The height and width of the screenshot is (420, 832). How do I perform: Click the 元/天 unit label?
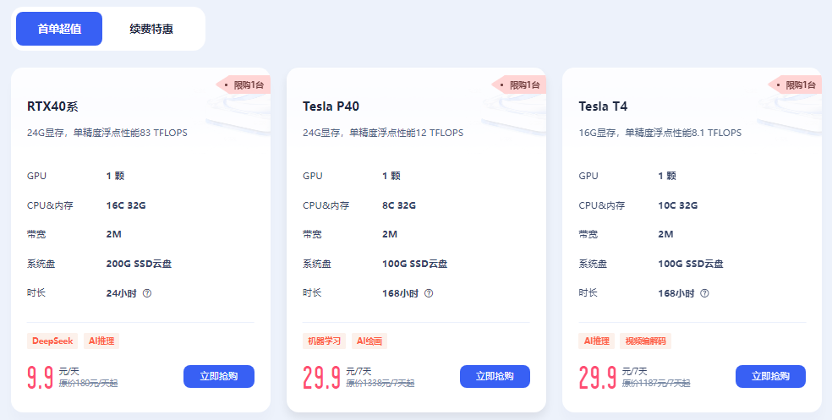tap(69, 371)
